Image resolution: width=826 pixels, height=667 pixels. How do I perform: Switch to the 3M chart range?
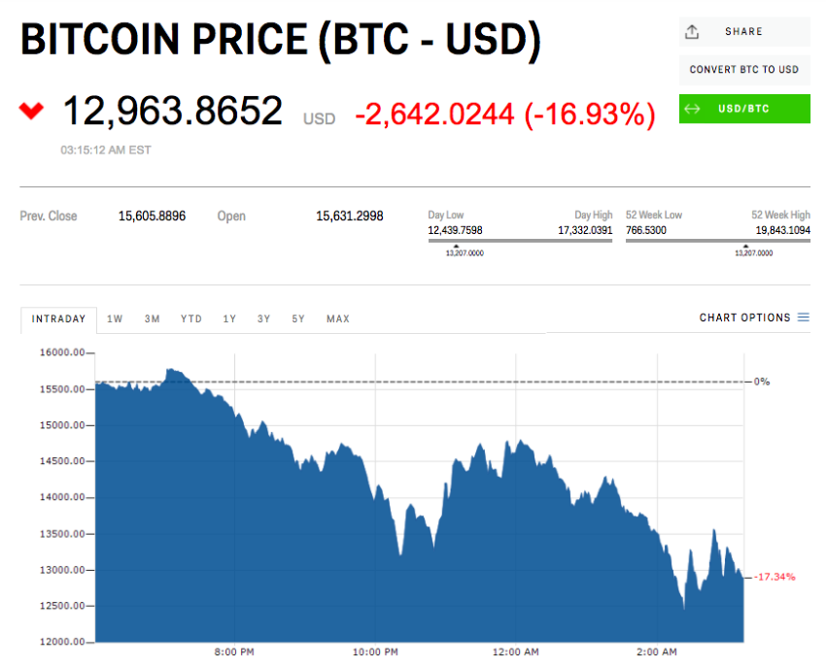(x=152, y=318)
